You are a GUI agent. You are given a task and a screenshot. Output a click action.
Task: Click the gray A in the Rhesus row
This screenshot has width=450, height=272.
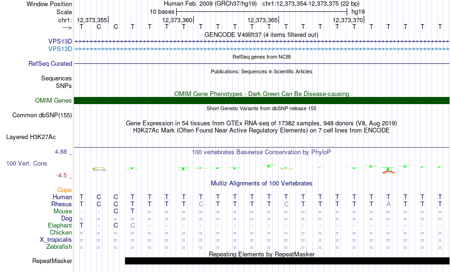tap(388, 204)
